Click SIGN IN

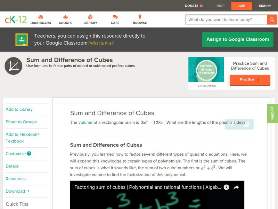click(x=265, y=6)
